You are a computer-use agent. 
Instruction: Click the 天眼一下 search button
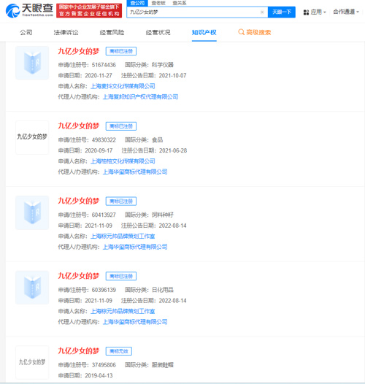click(x=282, y=12)
